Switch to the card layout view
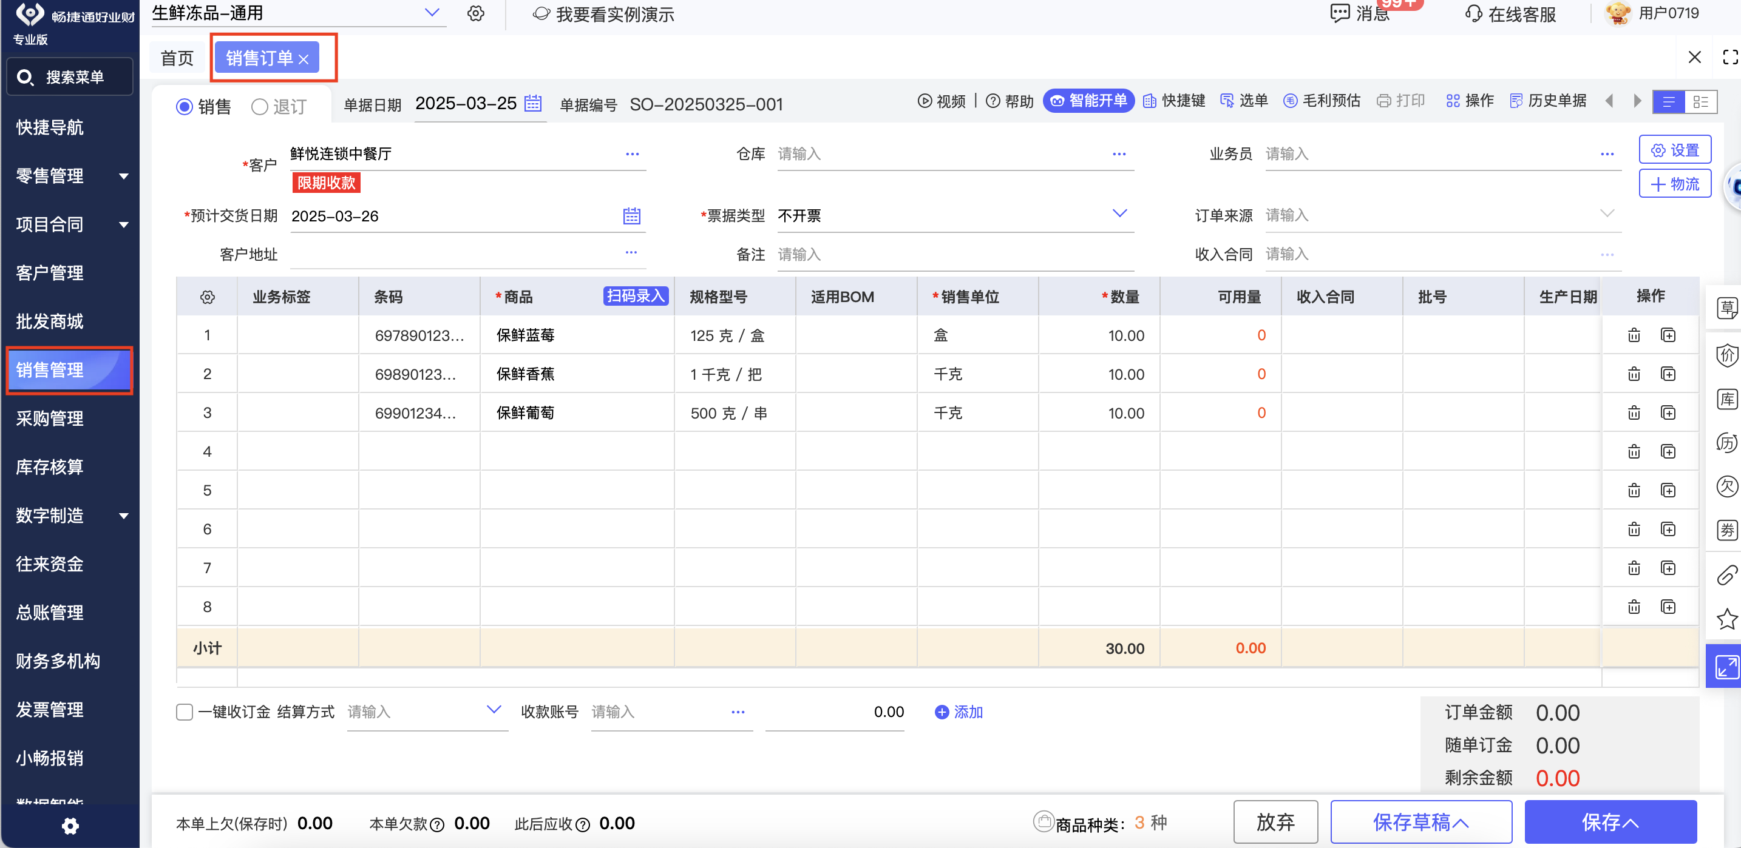Viewport: 1741px width, 848px height. tap(1700, 102)
